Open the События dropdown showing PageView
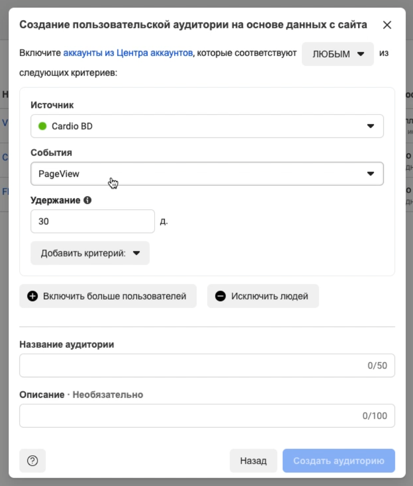This screenshot has height=486, width=413. pos(207,173)
